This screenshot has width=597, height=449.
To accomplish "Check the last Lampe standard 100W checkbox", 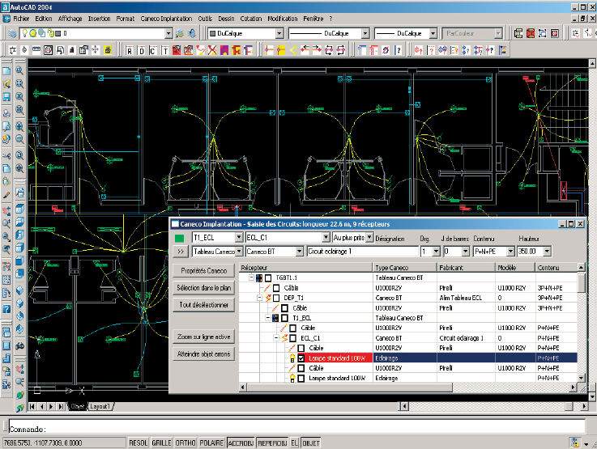I will tap(301, 379).
